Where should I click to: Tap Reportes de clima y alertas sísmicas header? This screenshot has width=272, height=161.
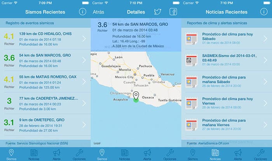click(217, 23)
